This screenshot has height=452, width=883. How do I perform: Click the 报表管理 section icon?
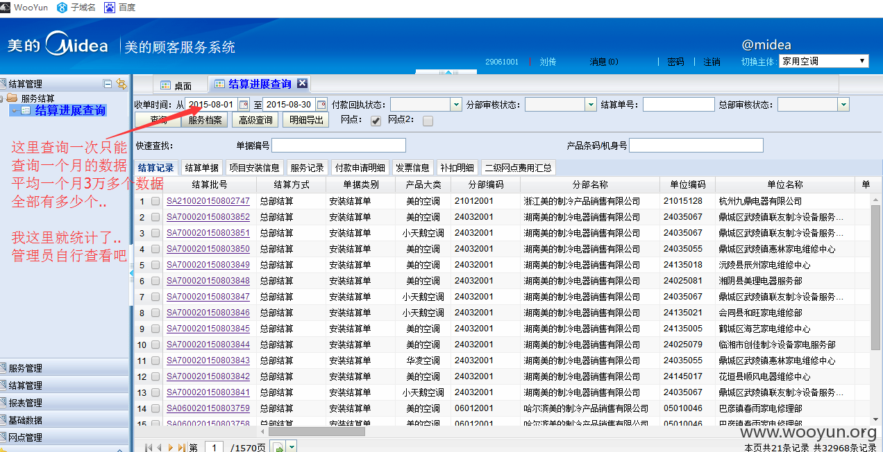click(x=3, y=403)
